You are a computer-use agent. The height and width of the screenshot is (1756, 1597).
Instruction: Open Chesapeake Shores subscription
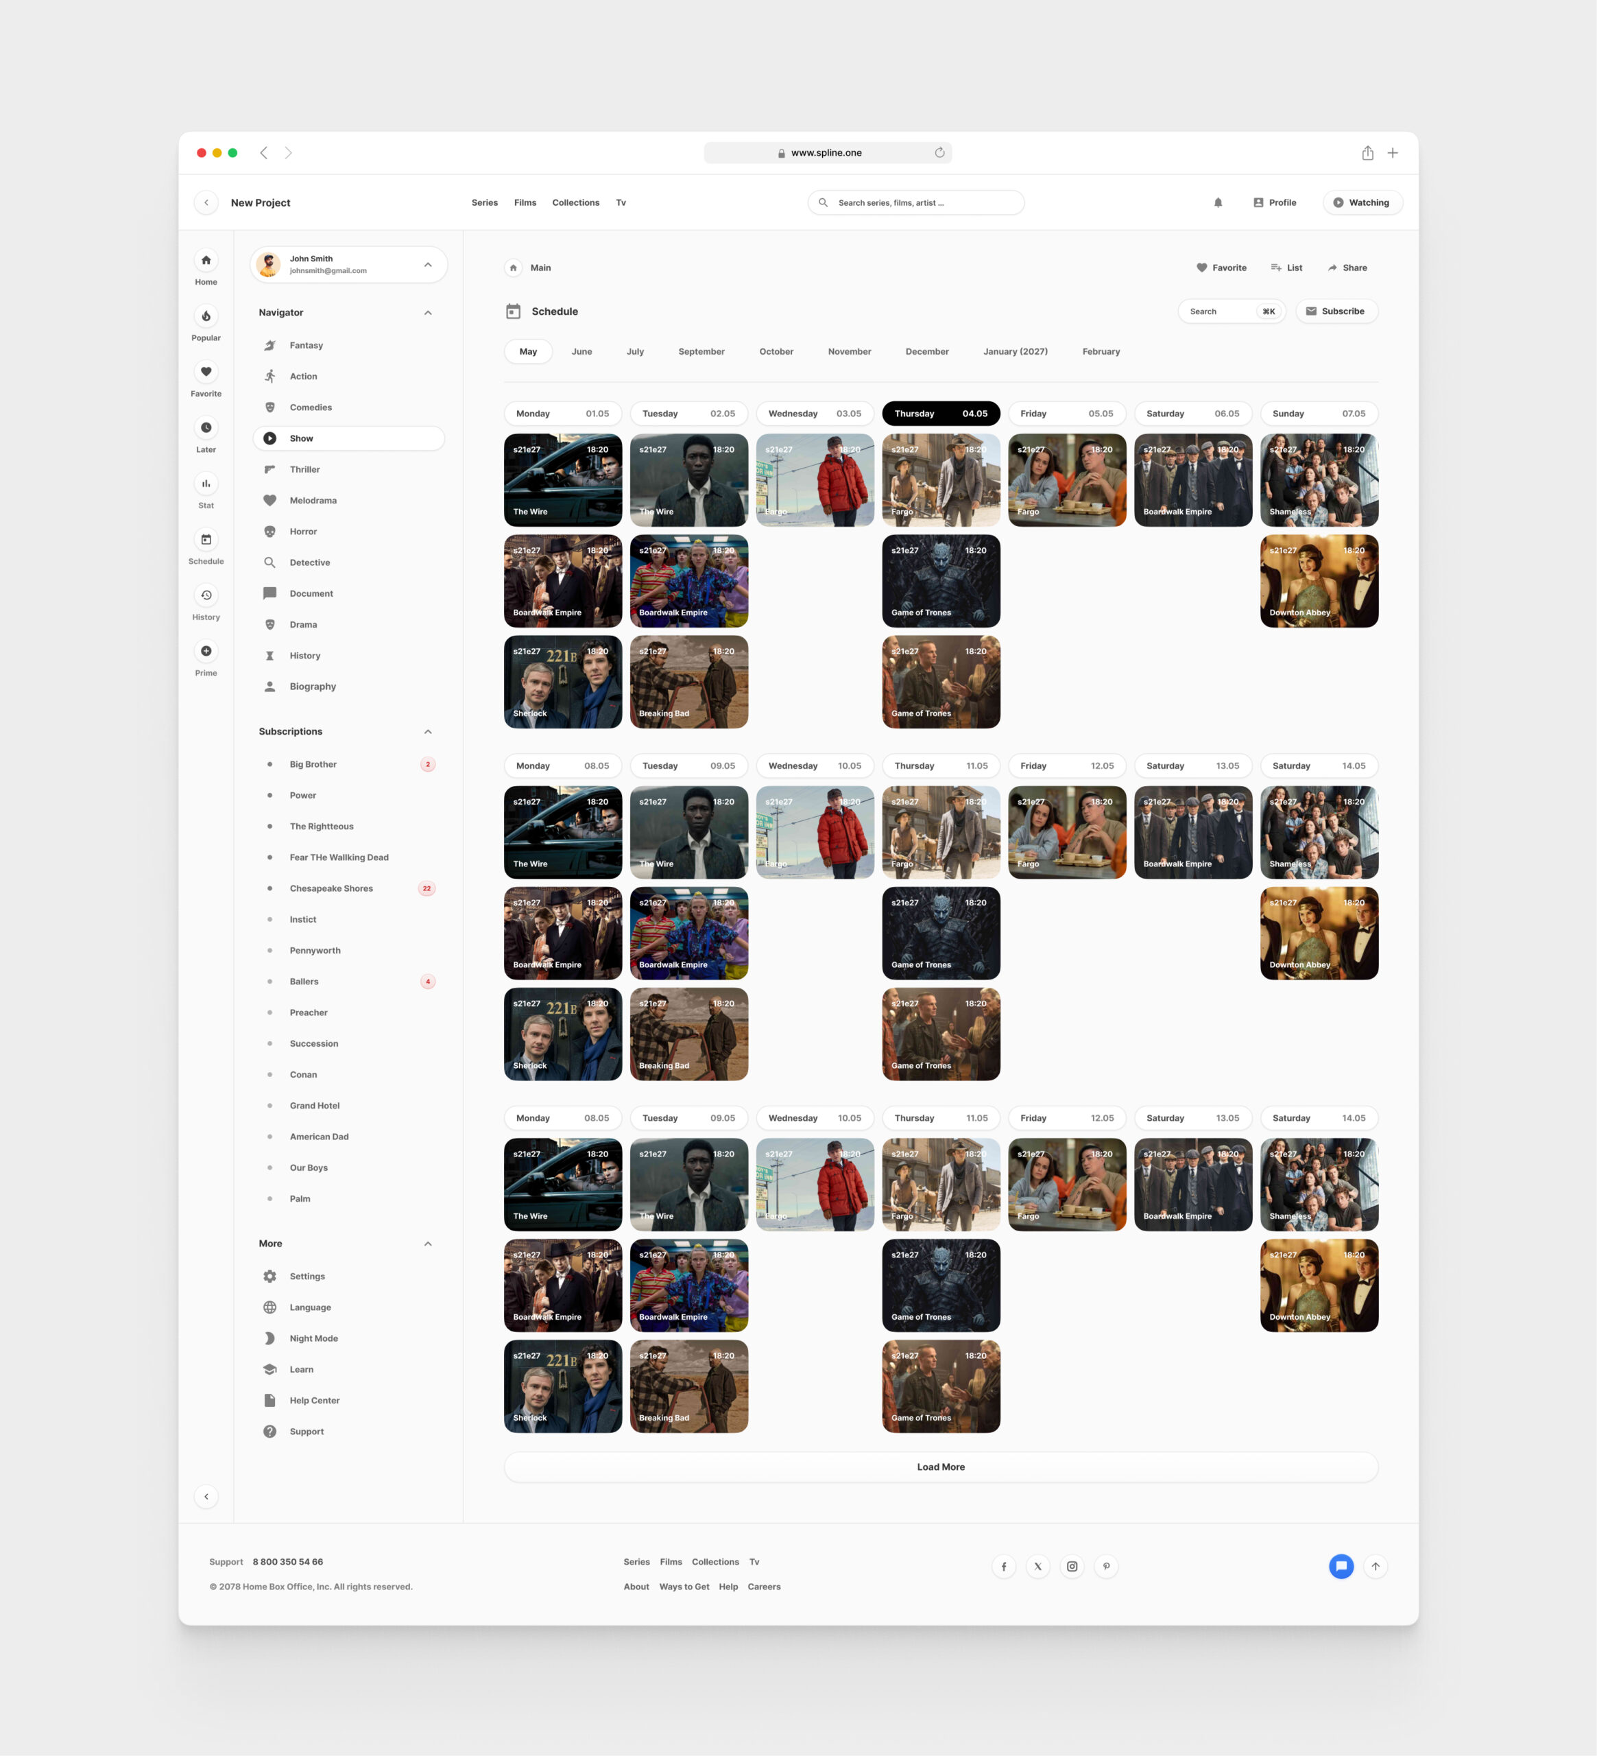tap(348, 888)
